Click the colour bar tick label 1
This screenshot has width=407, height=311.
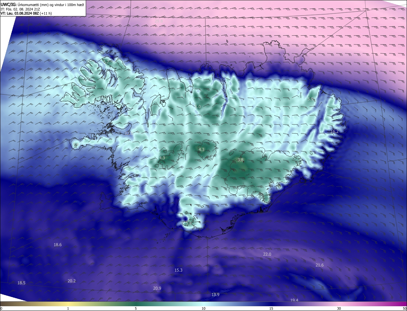[x=68, y=308]
